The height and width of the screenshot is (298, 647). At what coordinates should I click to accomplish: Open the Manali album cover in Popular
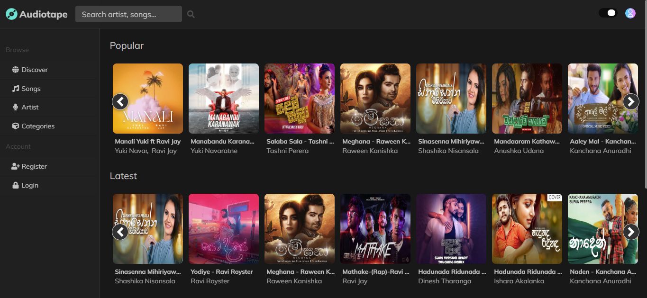tap(148, 99)
